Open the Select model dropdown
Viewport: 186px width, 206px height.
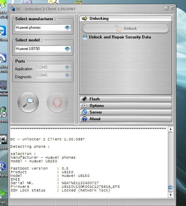coord(67,49)
